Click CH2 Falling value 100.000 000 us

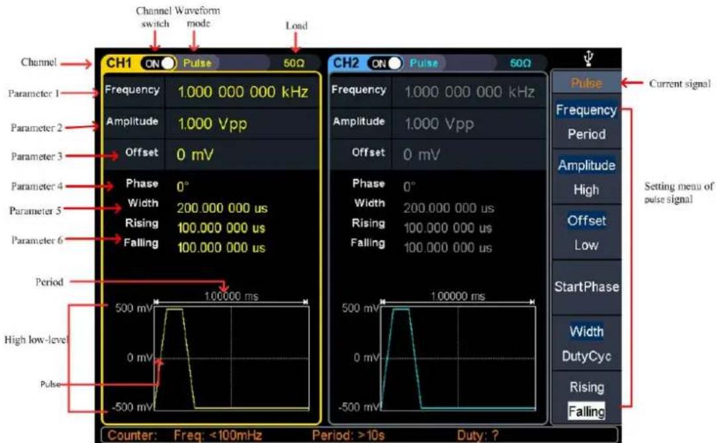(447, 248)
